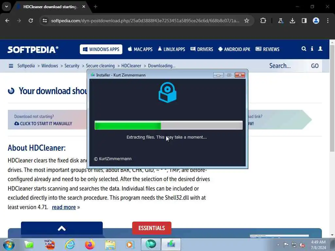The image size is (335, 251).
Task: Open the Windows Start button
Action: click(9, 244)
